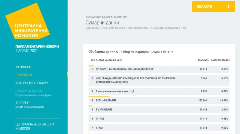Viewport: 240px width, 134px height.
Task: Click votes value 355 861
Action: click(x=202, y=100)
